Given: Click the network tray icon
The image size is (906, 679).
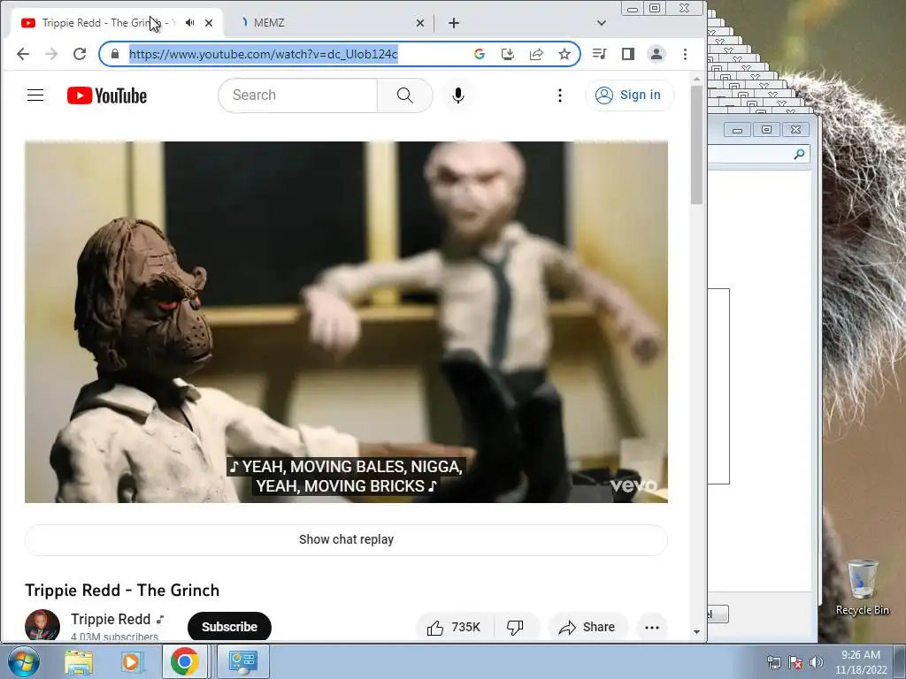Looking at the screenshot, I should (773, 662).
